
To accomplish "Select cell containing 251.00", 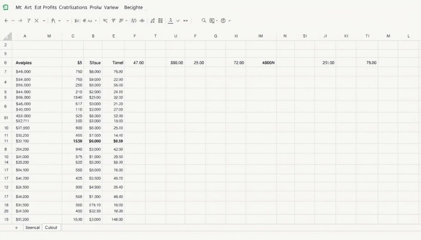I will 325,63.
